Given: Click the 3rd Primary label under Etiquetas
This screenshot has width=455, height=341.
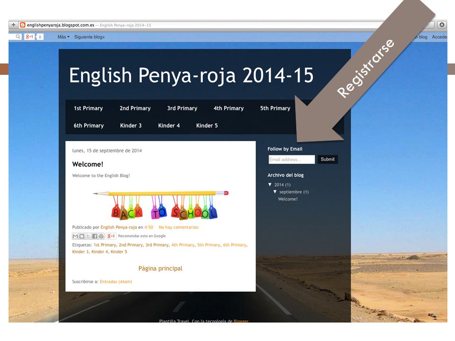Looking at the screenshot, I should tap(157, 245).
